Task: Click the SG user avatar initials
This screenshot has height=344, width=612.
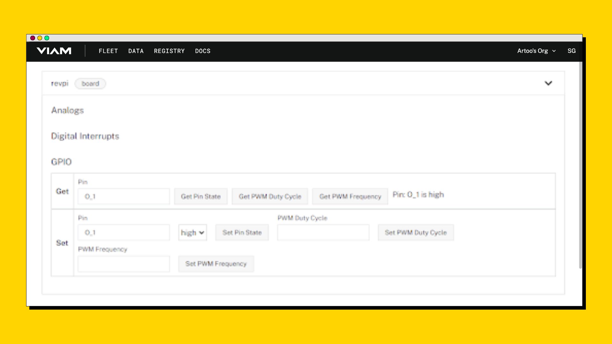Action: pyautogui.click(x=572, y=51)
